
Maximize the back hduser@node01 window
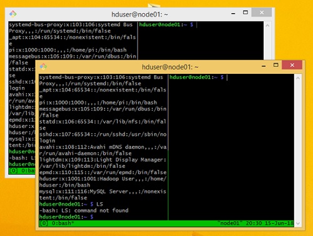pos(245,13)
